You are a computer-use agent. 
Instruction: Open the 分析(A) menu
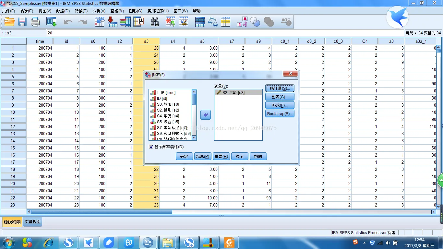tap(99, 11)
